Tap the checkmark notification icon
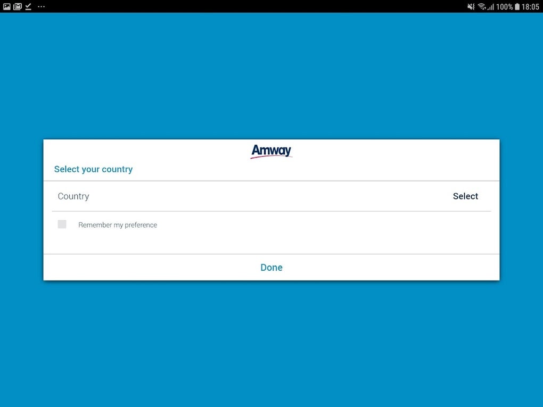 (x=28, y=6)
